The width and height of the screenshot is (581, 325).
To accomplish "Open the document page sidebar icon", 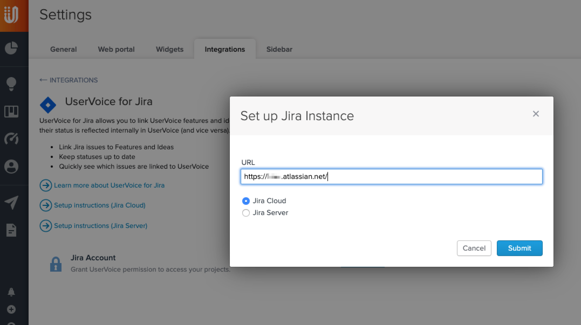I will click(11, 230).
